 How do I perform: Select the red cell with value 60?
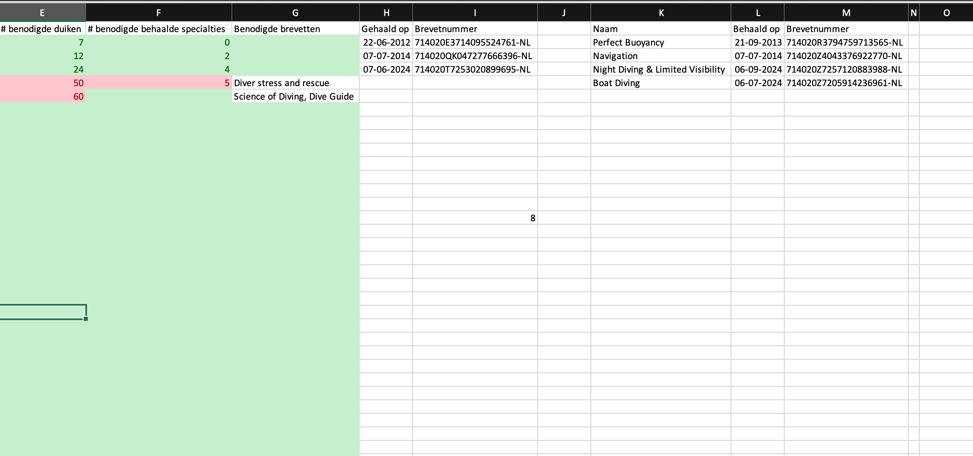pyautogui.click(x=43, y=96)
